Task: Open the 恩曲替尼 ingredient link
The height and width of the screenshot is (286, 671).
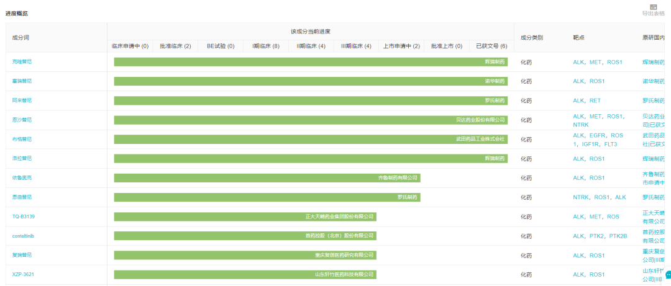Action: point(22,197)
